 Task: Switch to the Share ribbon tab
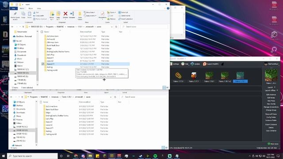[31, 8]
